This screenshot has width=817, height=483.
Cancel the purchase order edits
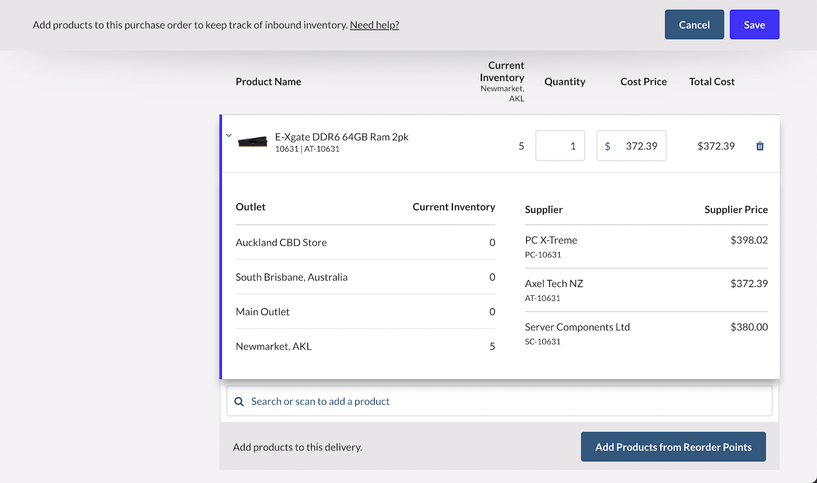(x=694, y=24)
